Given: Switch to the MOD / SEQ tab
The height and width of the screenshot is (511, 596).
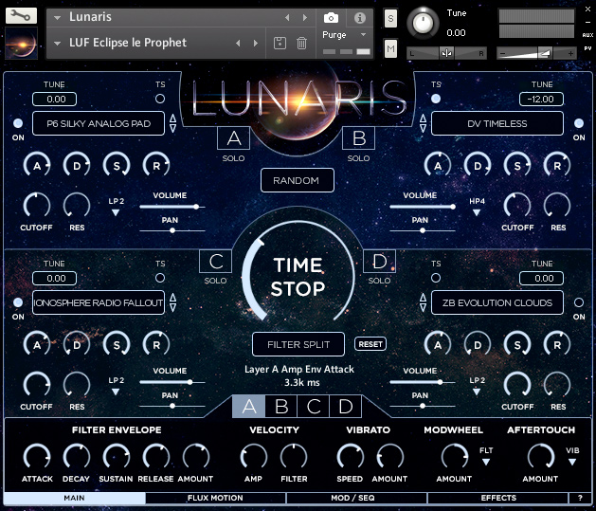Looking at the screenshot, I should (x=356, y=498).
